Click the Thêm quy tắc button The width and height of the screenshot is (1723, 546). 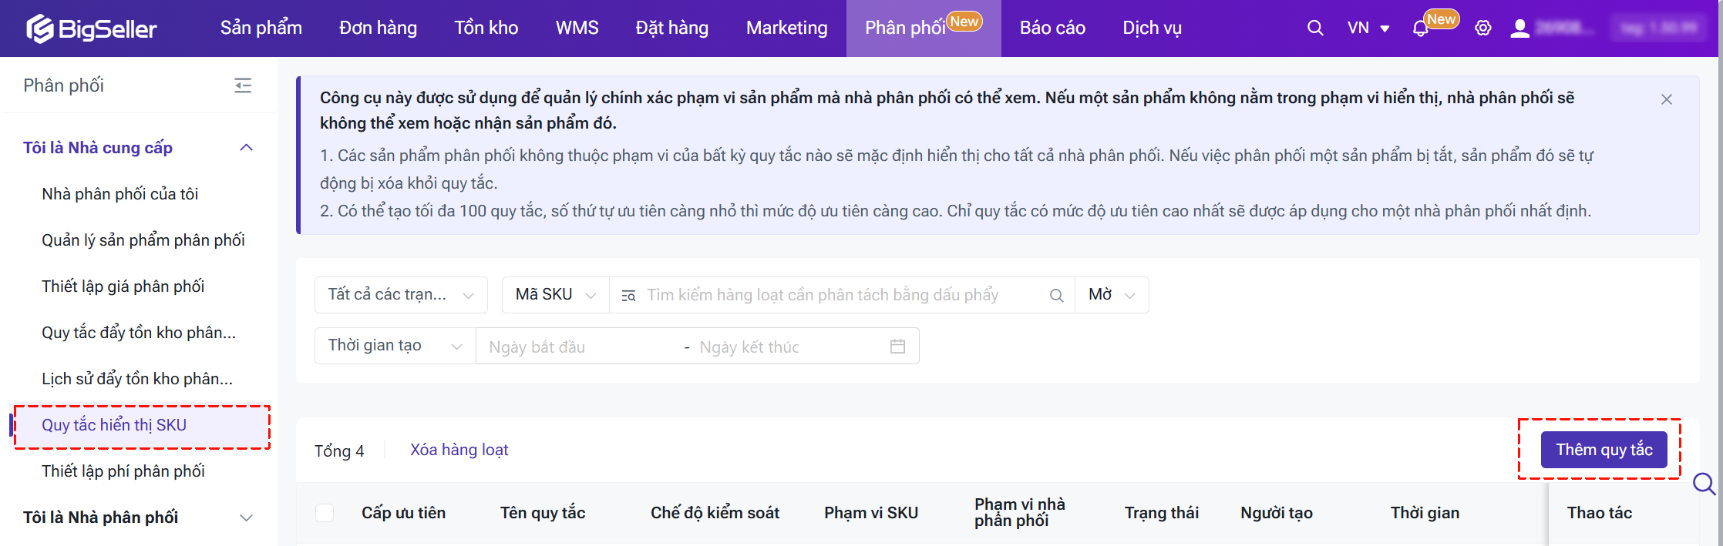click(1604, 450)
